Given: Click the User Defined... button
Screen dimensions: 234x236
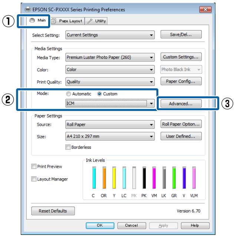Looking at the screenshot, I should click(x=181, y=136).
